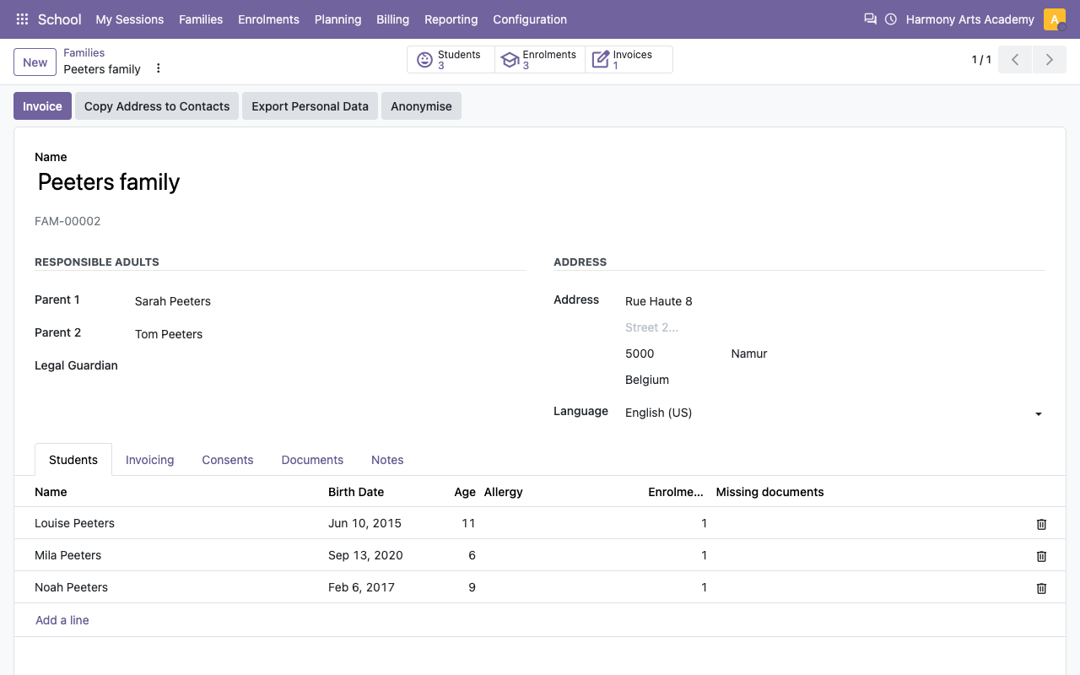This screenshot has width=1080, height=675.
Task: Click Add a line link
Action: (62, 620)
